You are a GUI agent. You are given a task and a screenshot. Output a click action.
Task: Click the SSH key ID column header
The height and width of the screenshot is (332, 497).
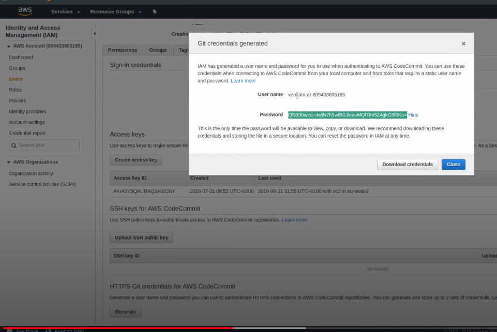click(x=127, y=255)
